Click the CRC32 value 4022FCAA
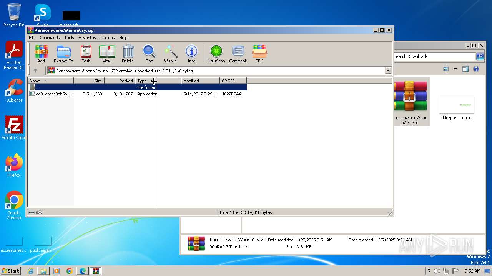Screen dimensions: 492x276 pyautogui.click(x=232, y=94)
